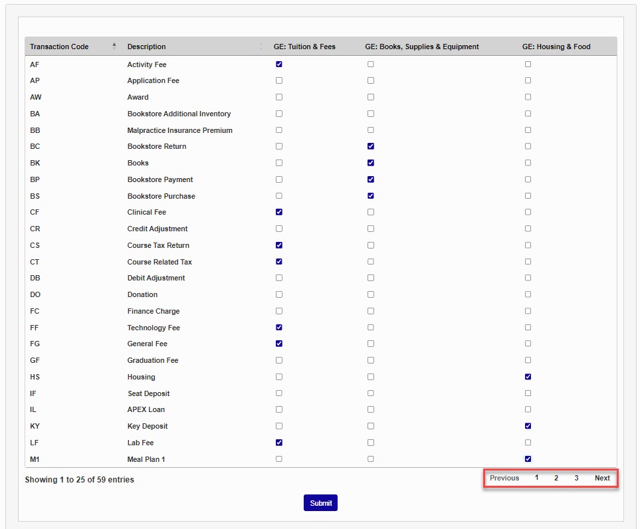640x529 pixels.
Task: Uncheck Tuition & Fees for Activity Fee
Action: pos(279,64)
